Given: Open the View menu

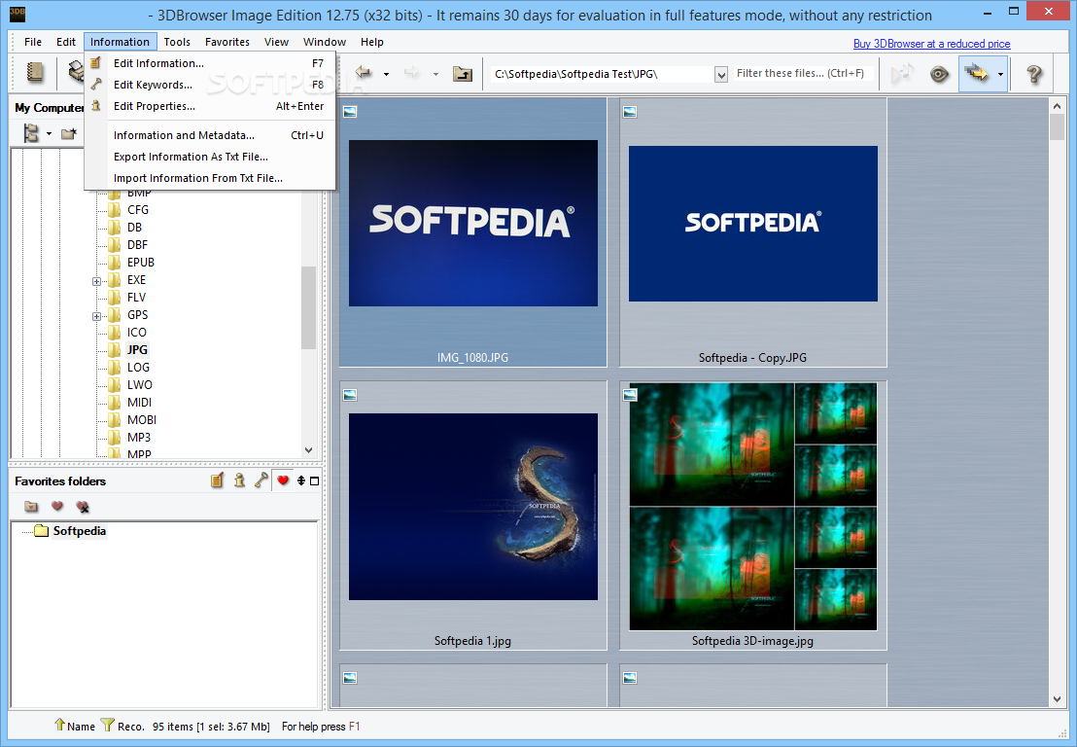Looking at the screenshot, I should click(276, 42).
